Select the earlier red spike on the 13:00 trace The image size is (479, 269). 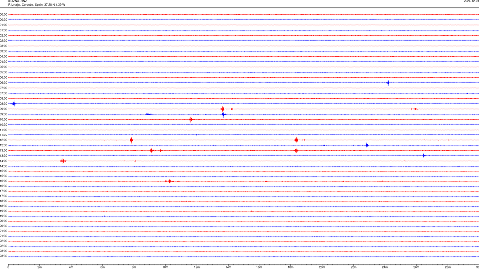click(152, 150)
